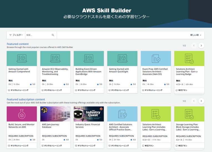Go to previous page of Featured content
This screenshot has height=152, width=212.
(x=194, y=46)
